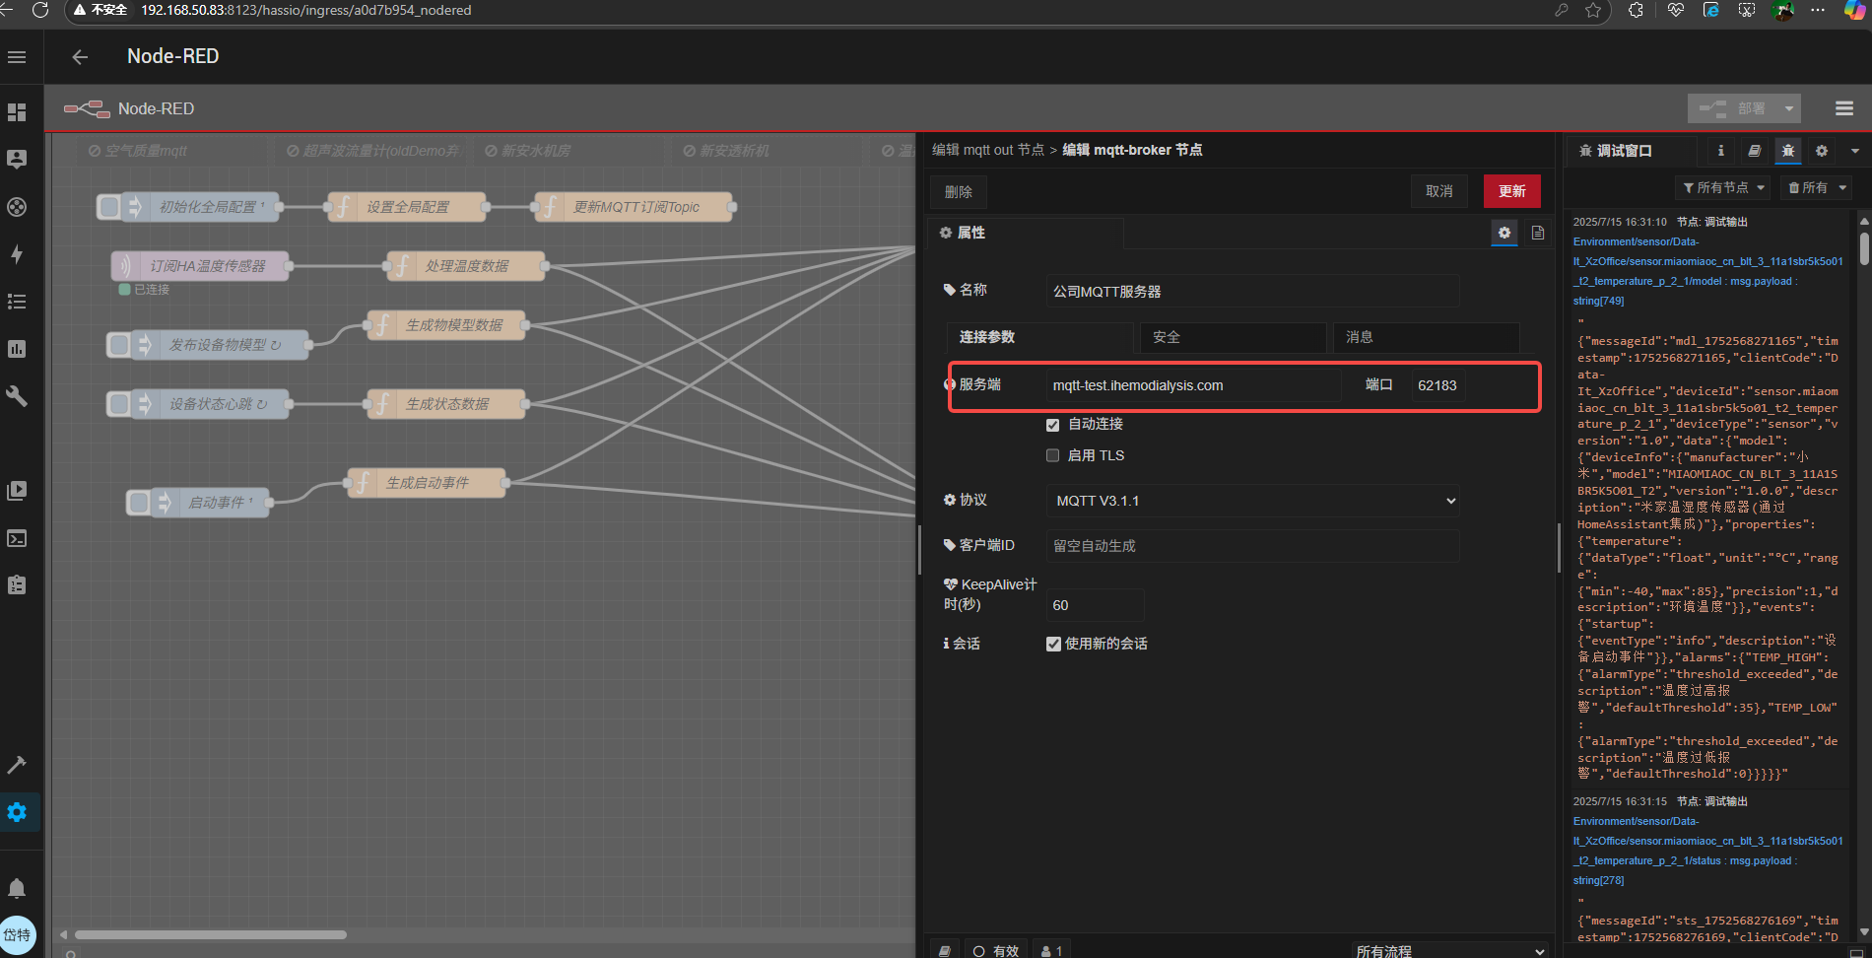Click the Cancel button

coord(1438,191)
